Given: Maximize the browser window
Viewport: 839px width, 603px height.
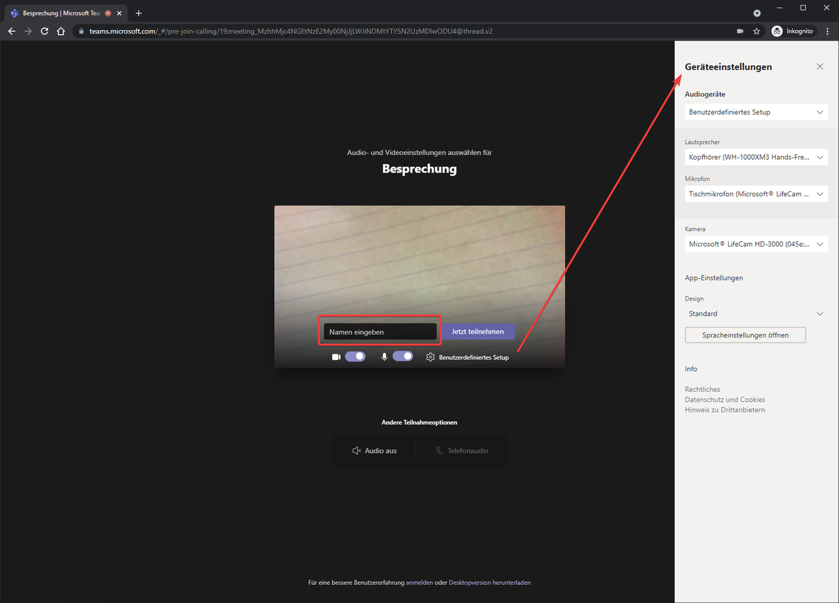Looking at the screenshot, I should pyautogui.click(x=803, y=8).
